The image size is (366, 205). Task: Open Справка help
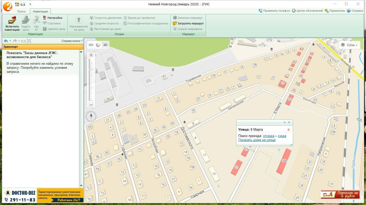355,11
